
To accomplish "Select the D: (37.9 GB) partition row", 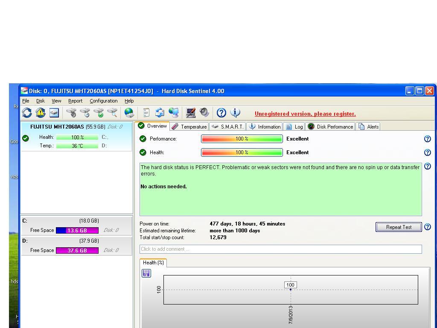I will [x=77, y=246].
